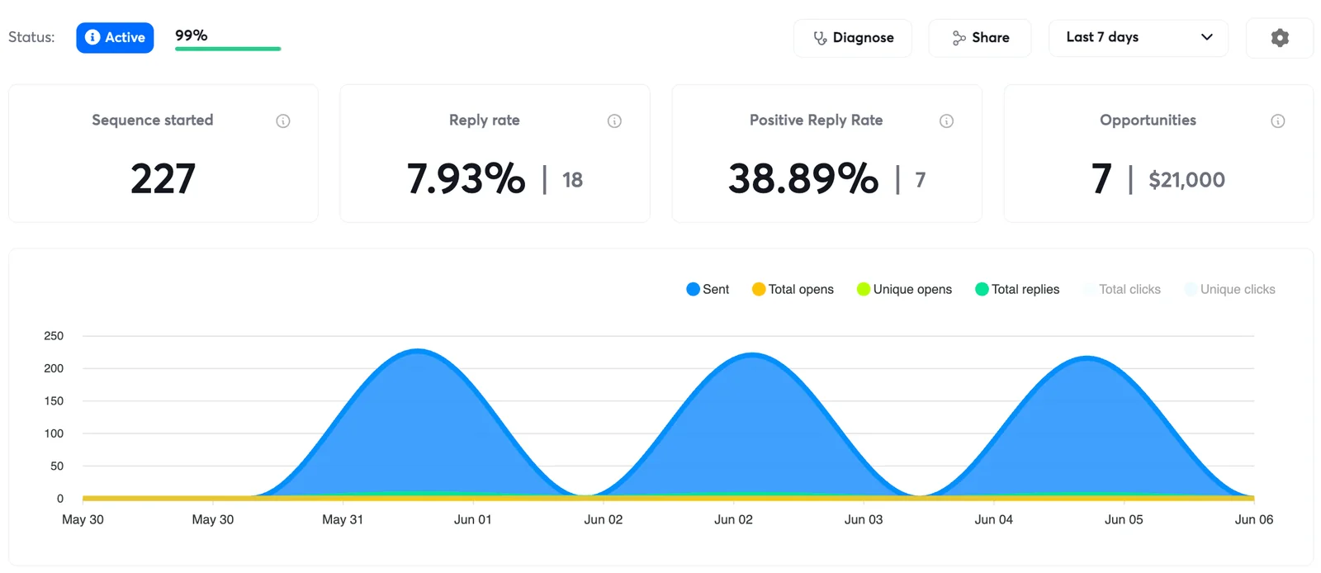Click the Positive Reply Rate title
Screen dimensions: 1321x573
pyautogui.click(x=816, y=121)
